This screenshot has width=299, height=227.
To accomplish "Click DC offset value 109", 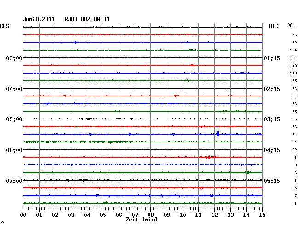I will 293,66.
